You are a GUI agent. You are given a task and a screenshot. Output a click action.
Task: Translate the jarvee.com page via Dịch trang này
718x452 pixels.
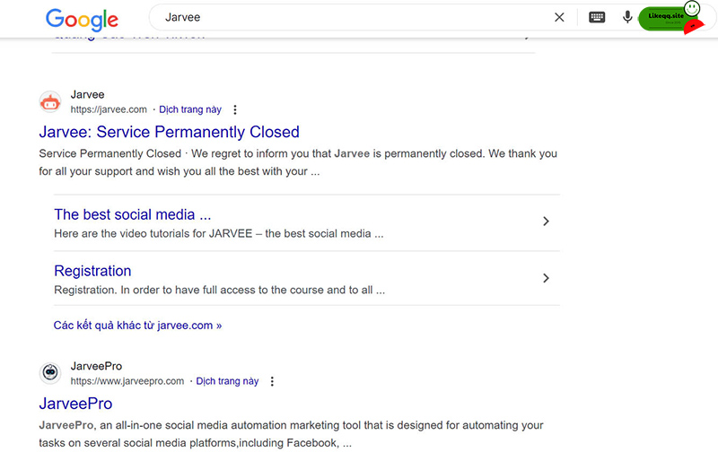[190, 109]
